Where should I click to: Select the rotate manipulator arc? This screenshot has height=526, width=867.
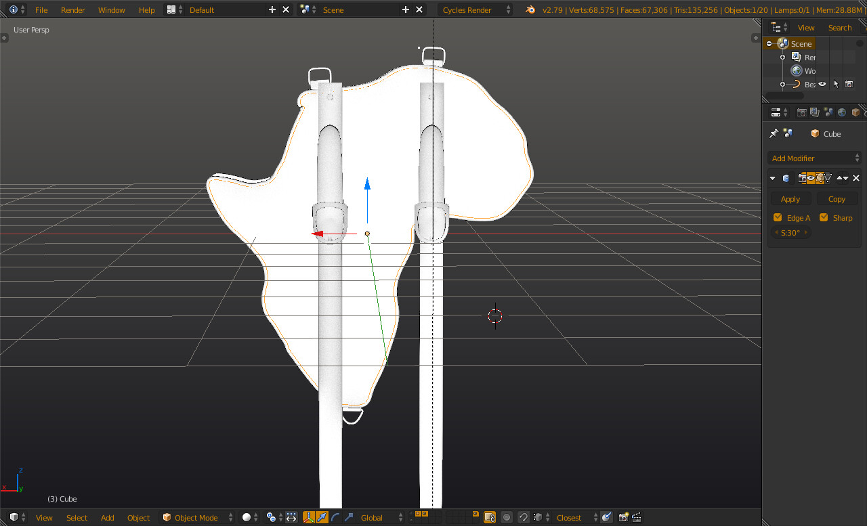click(335, 517)
